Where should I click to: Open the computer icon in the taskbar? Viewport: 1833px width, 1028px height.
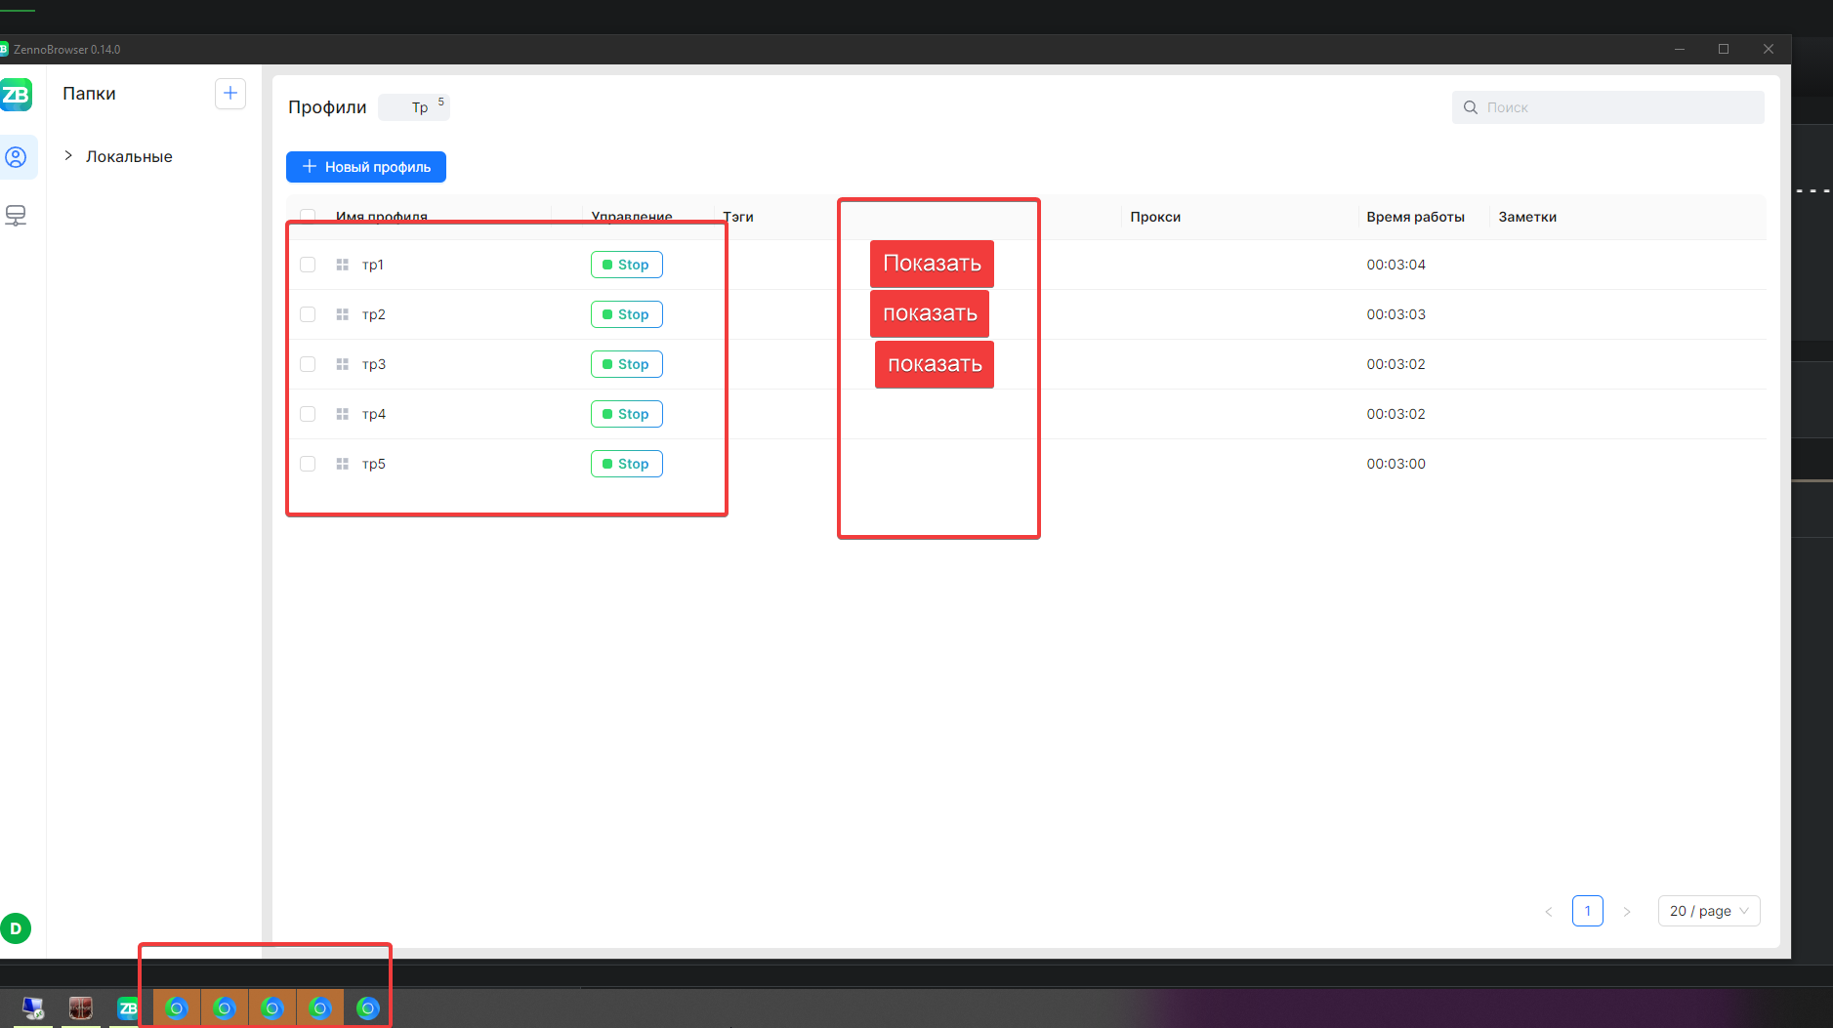click(33, 1008)
